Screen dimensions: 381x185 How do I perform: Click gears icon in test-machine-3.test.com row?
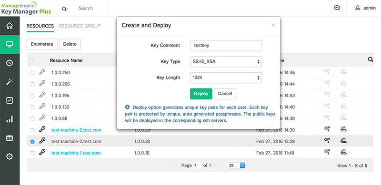(327, 141)
